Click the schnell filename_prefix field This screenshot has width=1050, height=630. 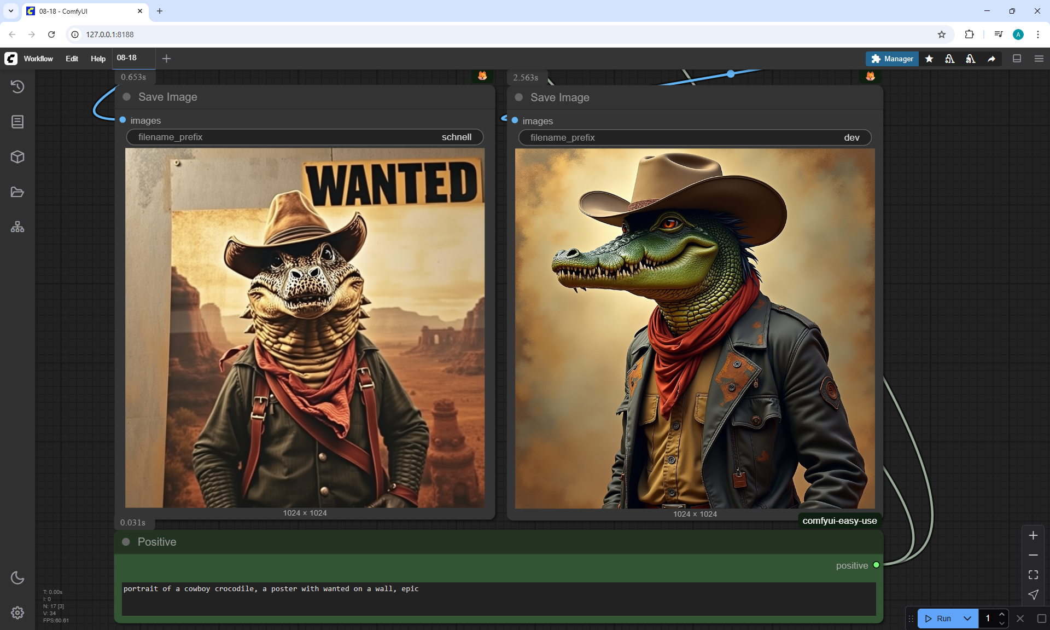[305, 137]
